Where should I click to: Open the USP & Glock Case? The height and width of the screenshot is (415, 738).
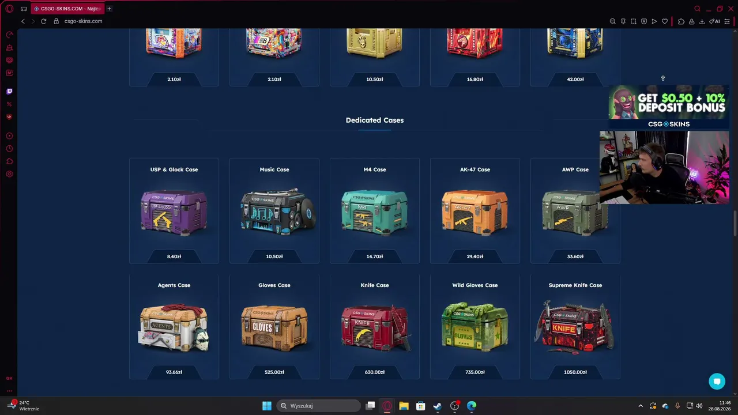coord(174,210)
